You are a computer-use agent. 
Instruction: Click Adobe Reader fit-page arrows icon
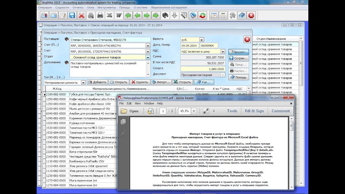[x=206, y=111]
